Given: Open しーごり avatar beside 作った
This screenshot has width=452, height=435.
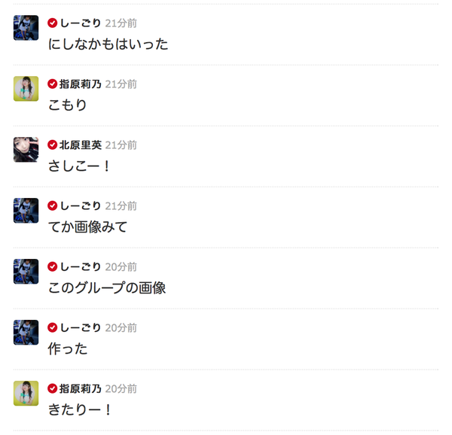Looking at the screenshot, I should click(26, 332).
